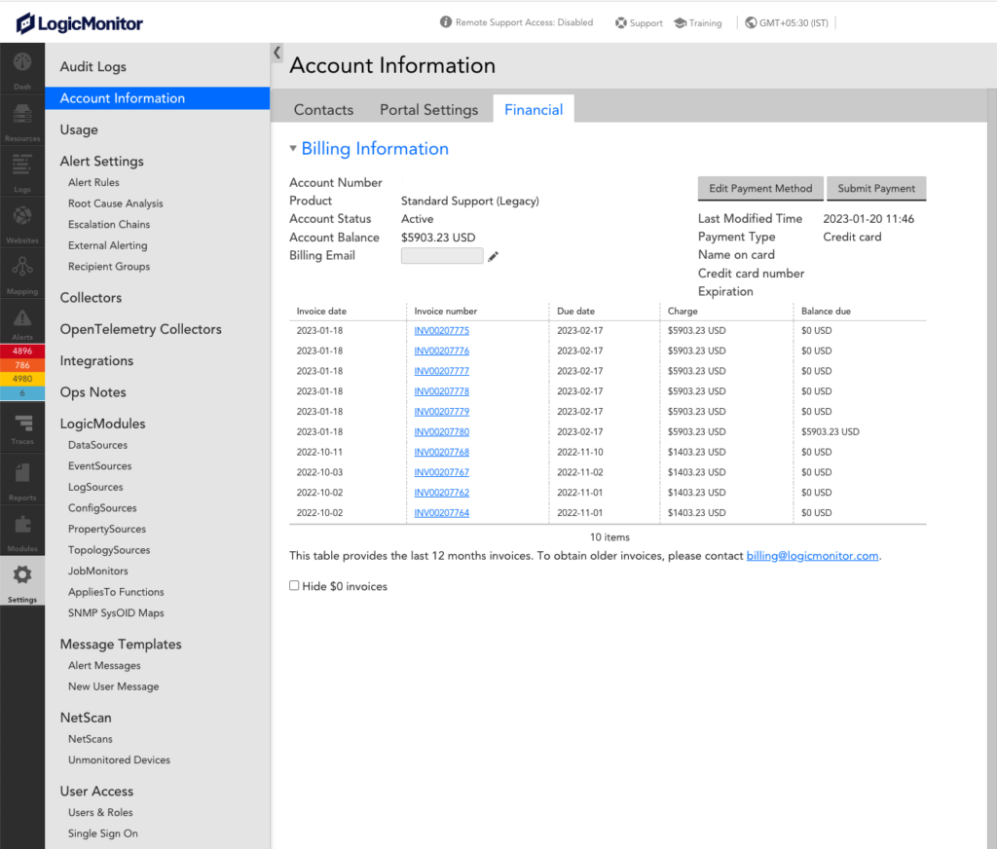
Task: Click the pencil icon to edit Billing Email
Action: 494,256
